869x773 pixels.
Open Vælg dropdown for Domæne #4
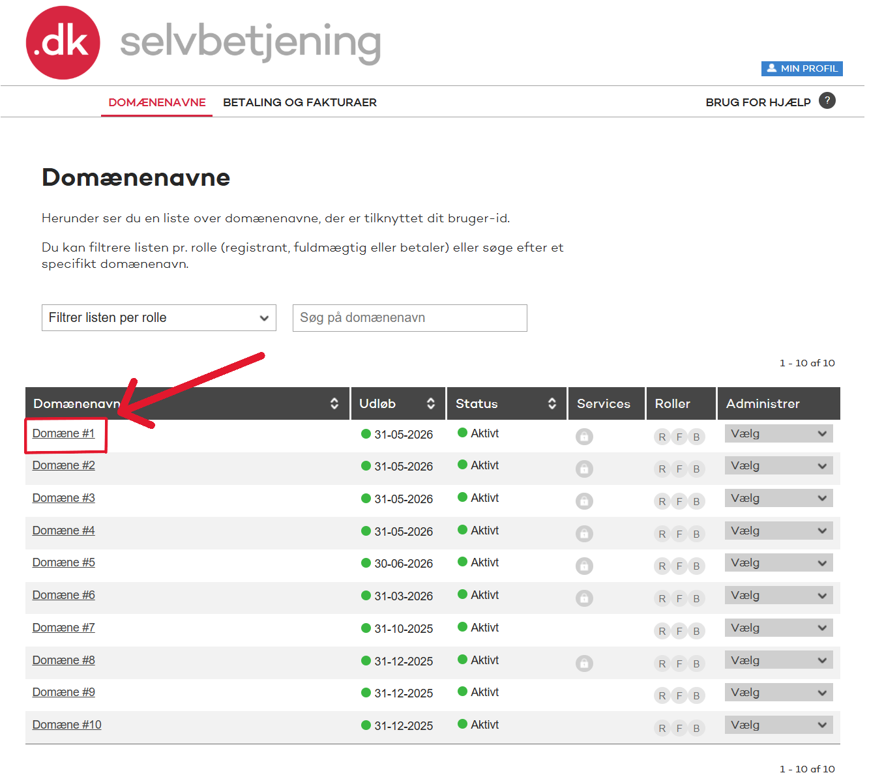pos(779,531)
